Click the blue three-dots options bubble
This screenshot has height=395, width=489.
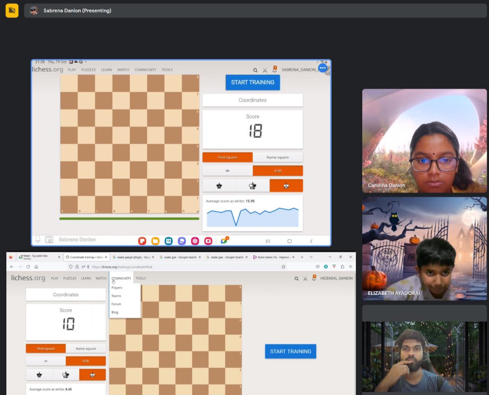point(323,68)
